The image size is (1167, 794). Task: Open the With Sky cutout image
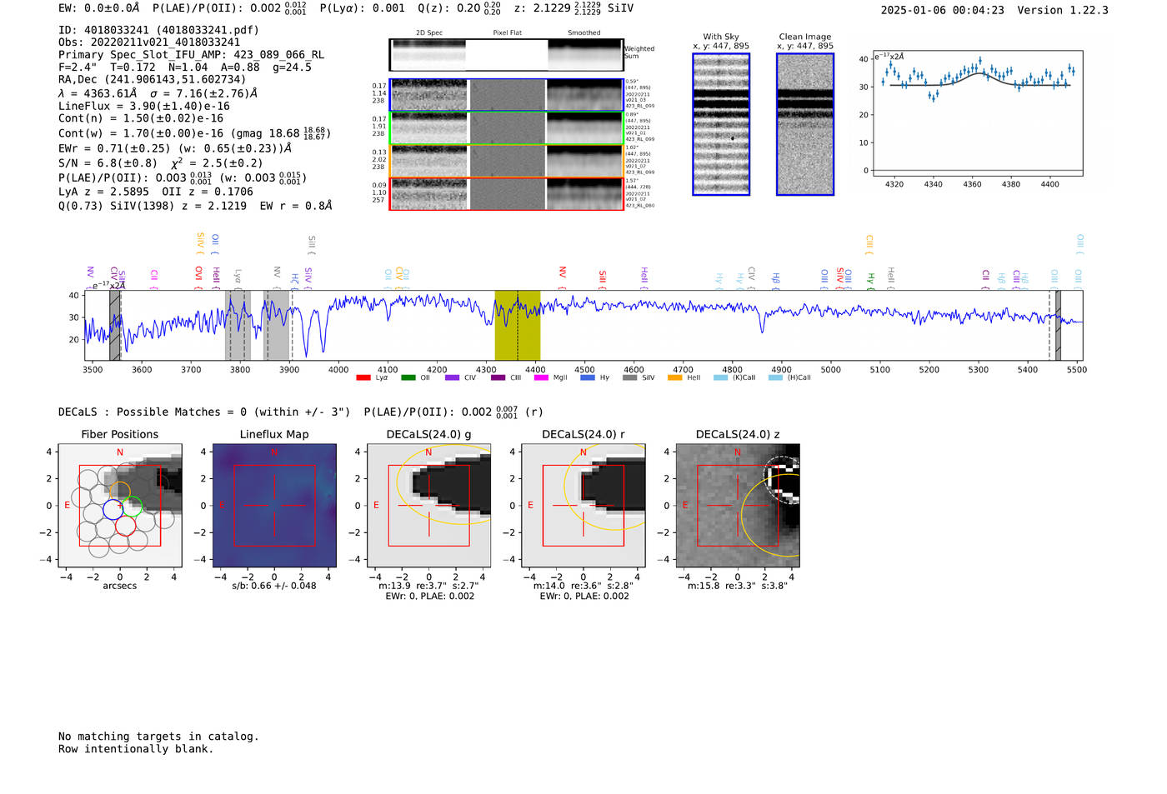[x=721, y=124]
